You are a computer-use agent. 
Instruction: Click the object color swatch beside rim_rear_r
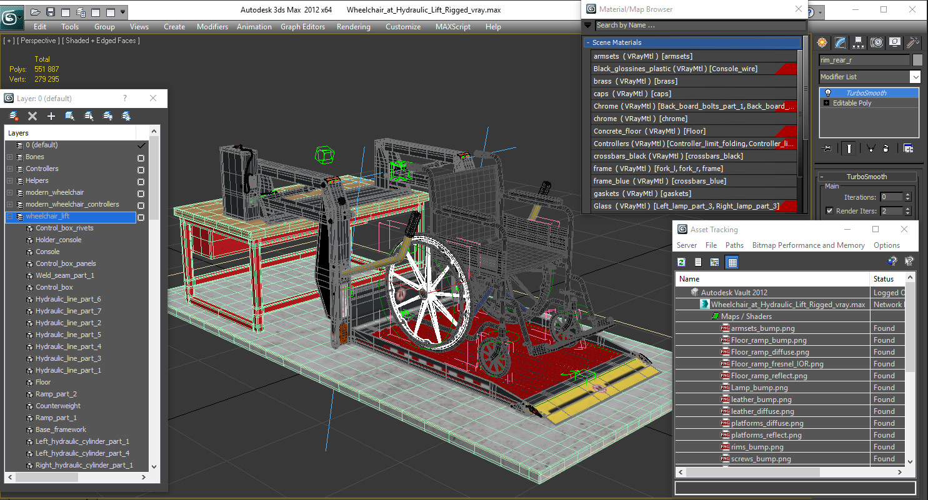[x=917, y=60]
